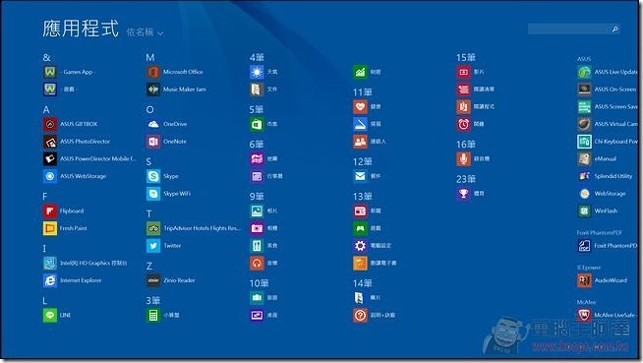Click the 15筆 group header
Screen dimensions: 643x363
point(466,58)
